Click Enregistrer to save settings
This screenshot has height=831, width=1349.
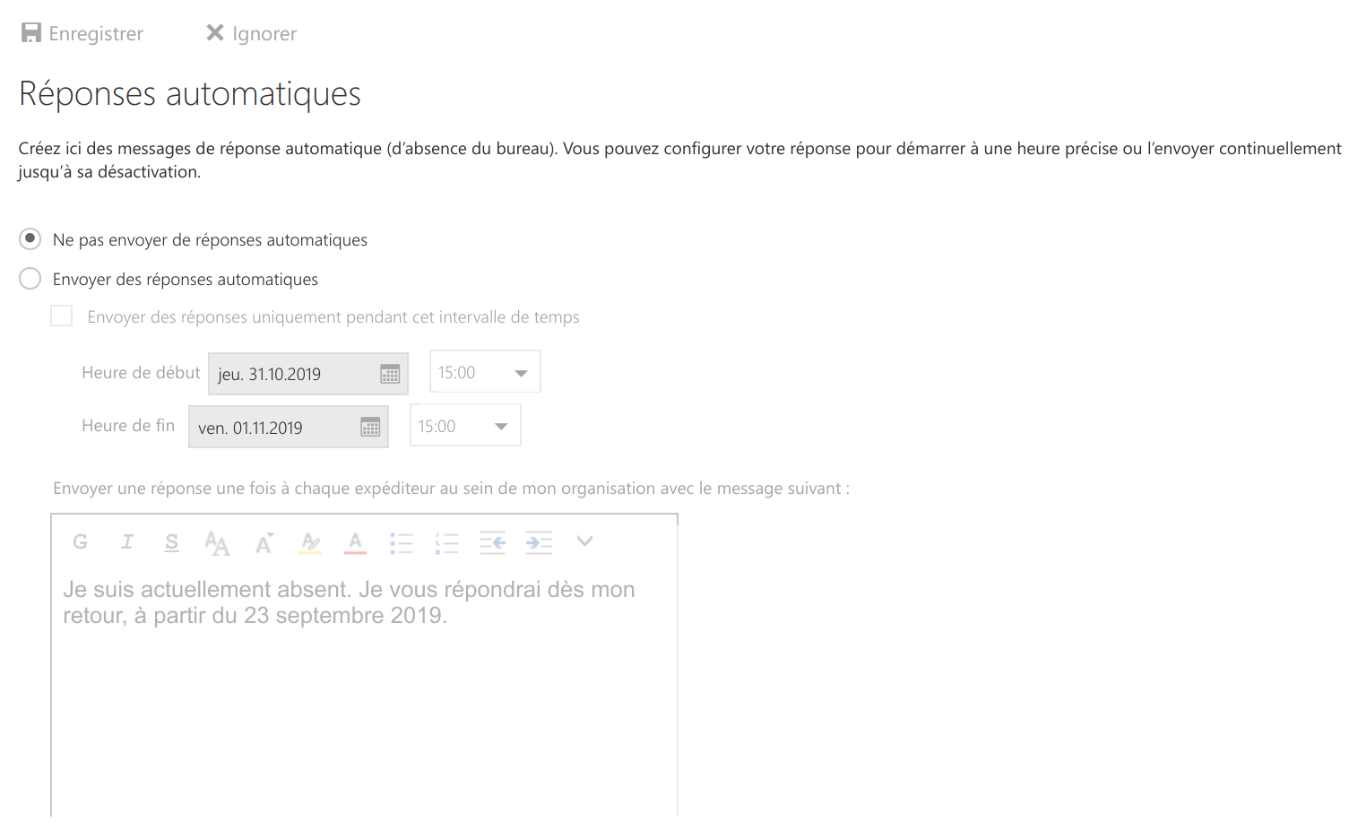coord(82,33)
